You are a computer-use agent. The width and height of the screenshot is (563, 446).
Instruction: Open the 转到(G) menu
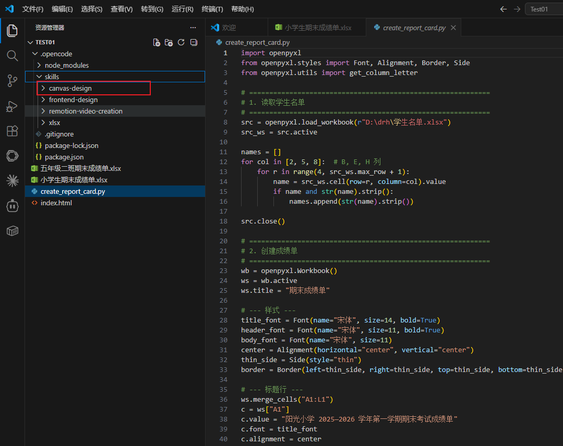(x=152, y=9)
